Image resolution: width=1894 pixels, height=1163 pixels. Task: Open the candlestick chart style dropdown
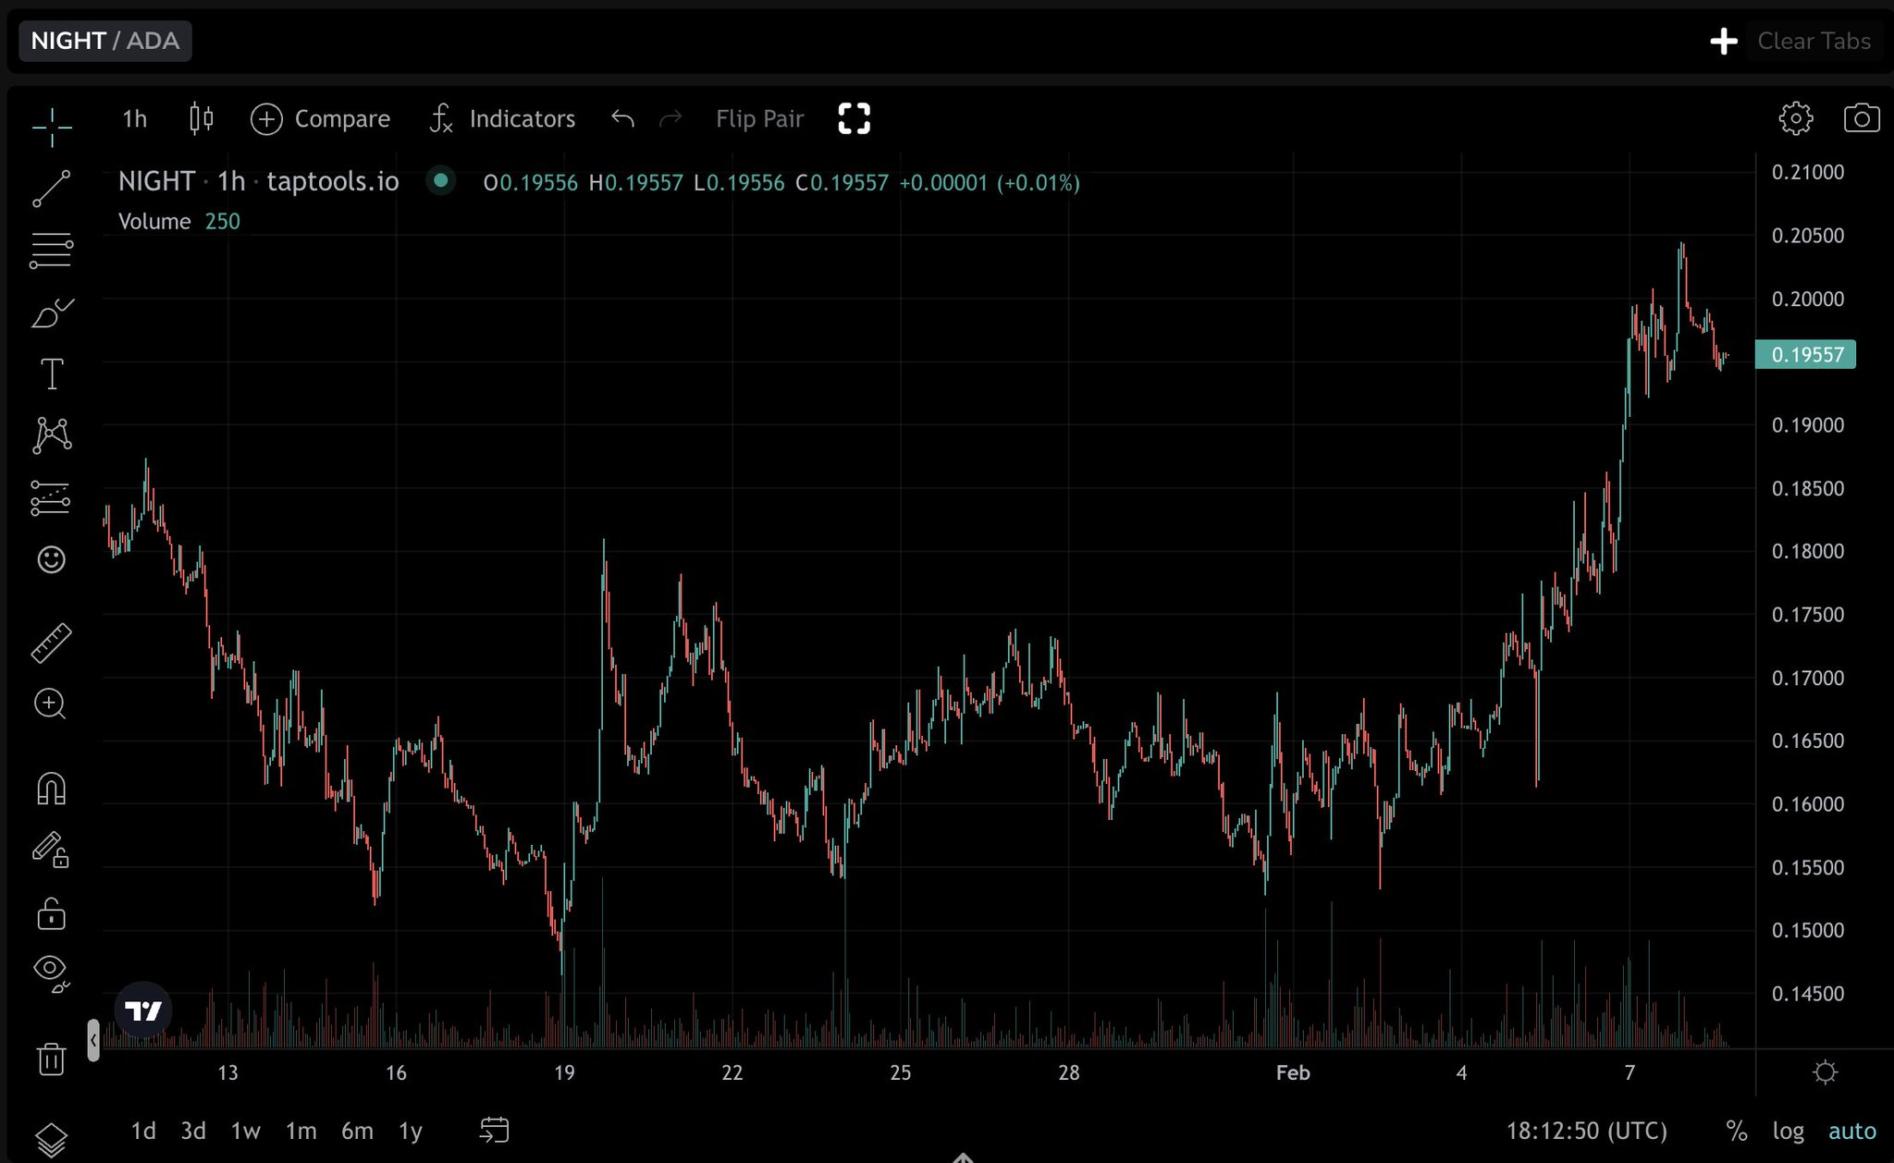[x=201, y=118]
